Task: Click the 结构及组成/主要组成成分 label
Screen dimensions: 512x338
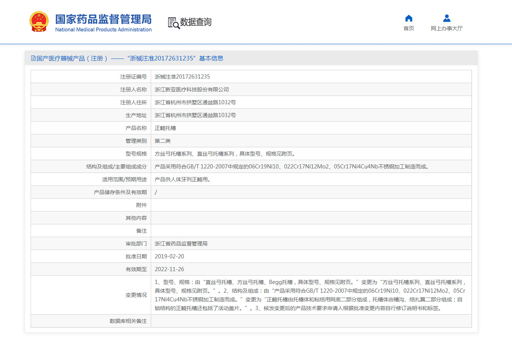Action: point(117,167)
